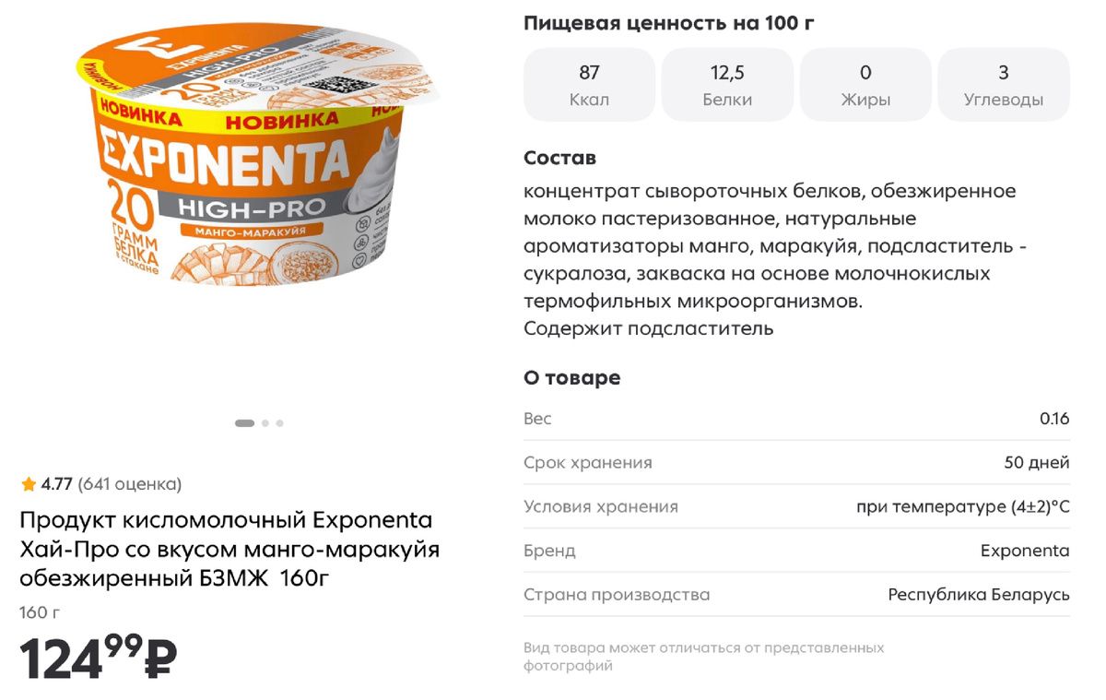Screen dimensions: 1106x700
Task: Select the Ккал nutrition badge
Action: (589, 83)
